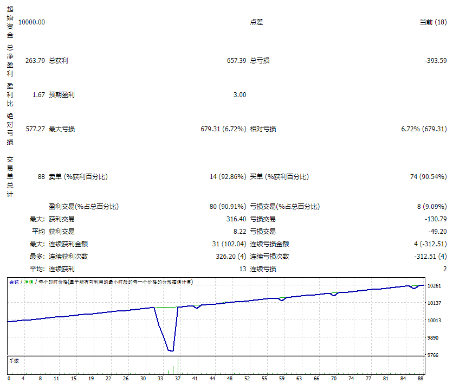Screen dimensions: 453x383
Task: Select the vertical 起始资金 label
Action: (x=10, y=22)
